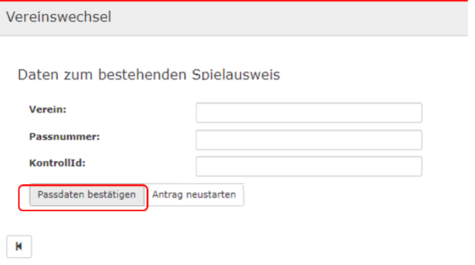Click the bold Verein: label
Screen dimensions: 475x265
pyautogui.click(x=47, y=109)
